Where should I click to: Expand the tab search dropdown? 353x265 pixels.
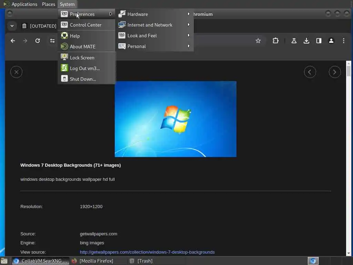tap(12, 26)
